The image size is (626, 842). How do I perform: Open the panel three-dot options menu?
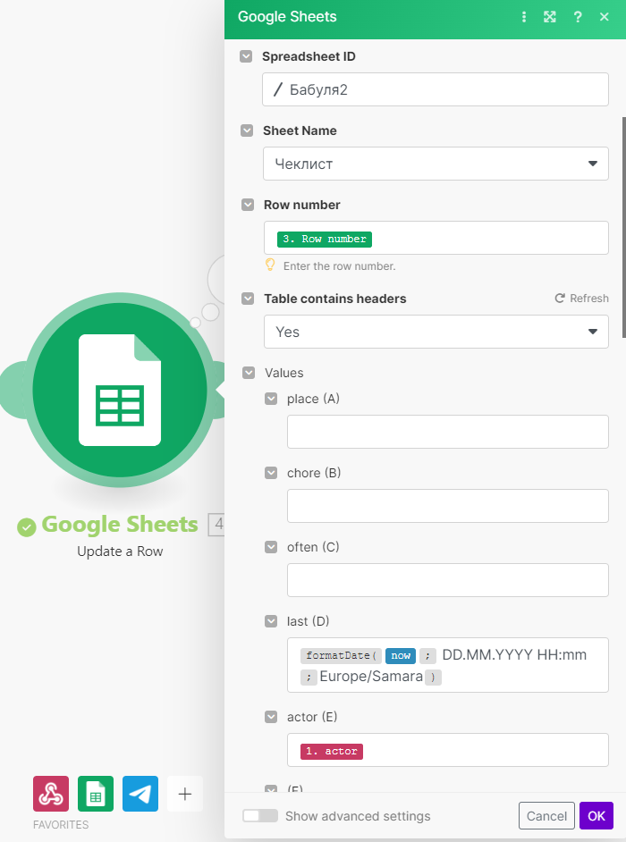(524, 17)
